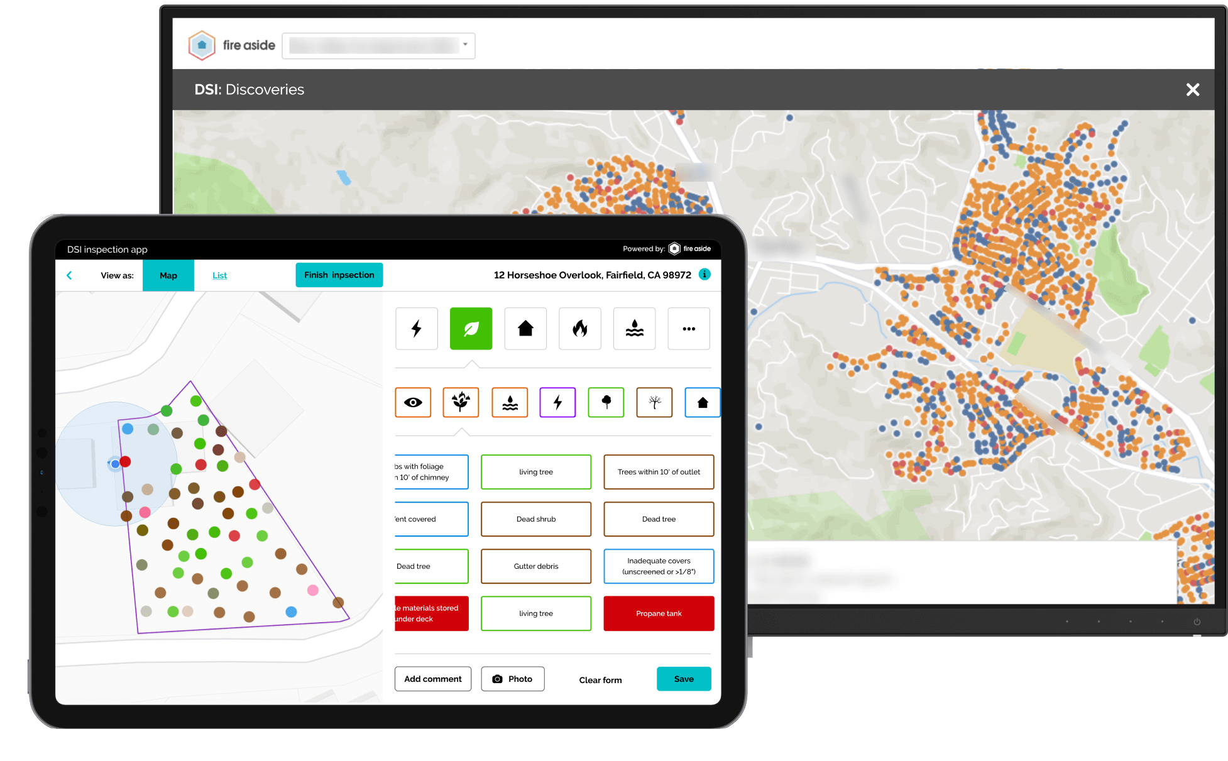Screen dimensions: 1228x761
Task: Toggle the Gutter debris discovery option
Action: [x=535, y=566]
